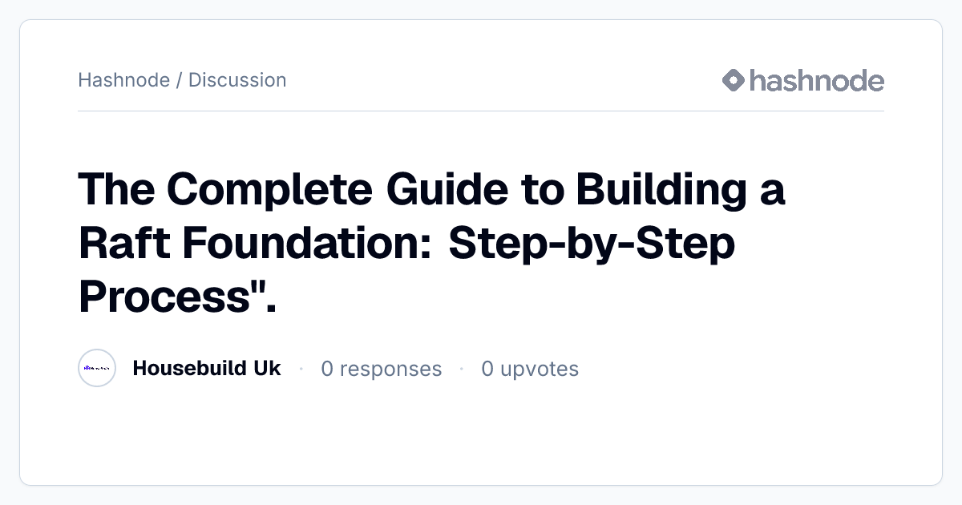The width and height of the screenshot is (962, 505).
Task: Click the word "responses" label
Action: coord(390,370)
